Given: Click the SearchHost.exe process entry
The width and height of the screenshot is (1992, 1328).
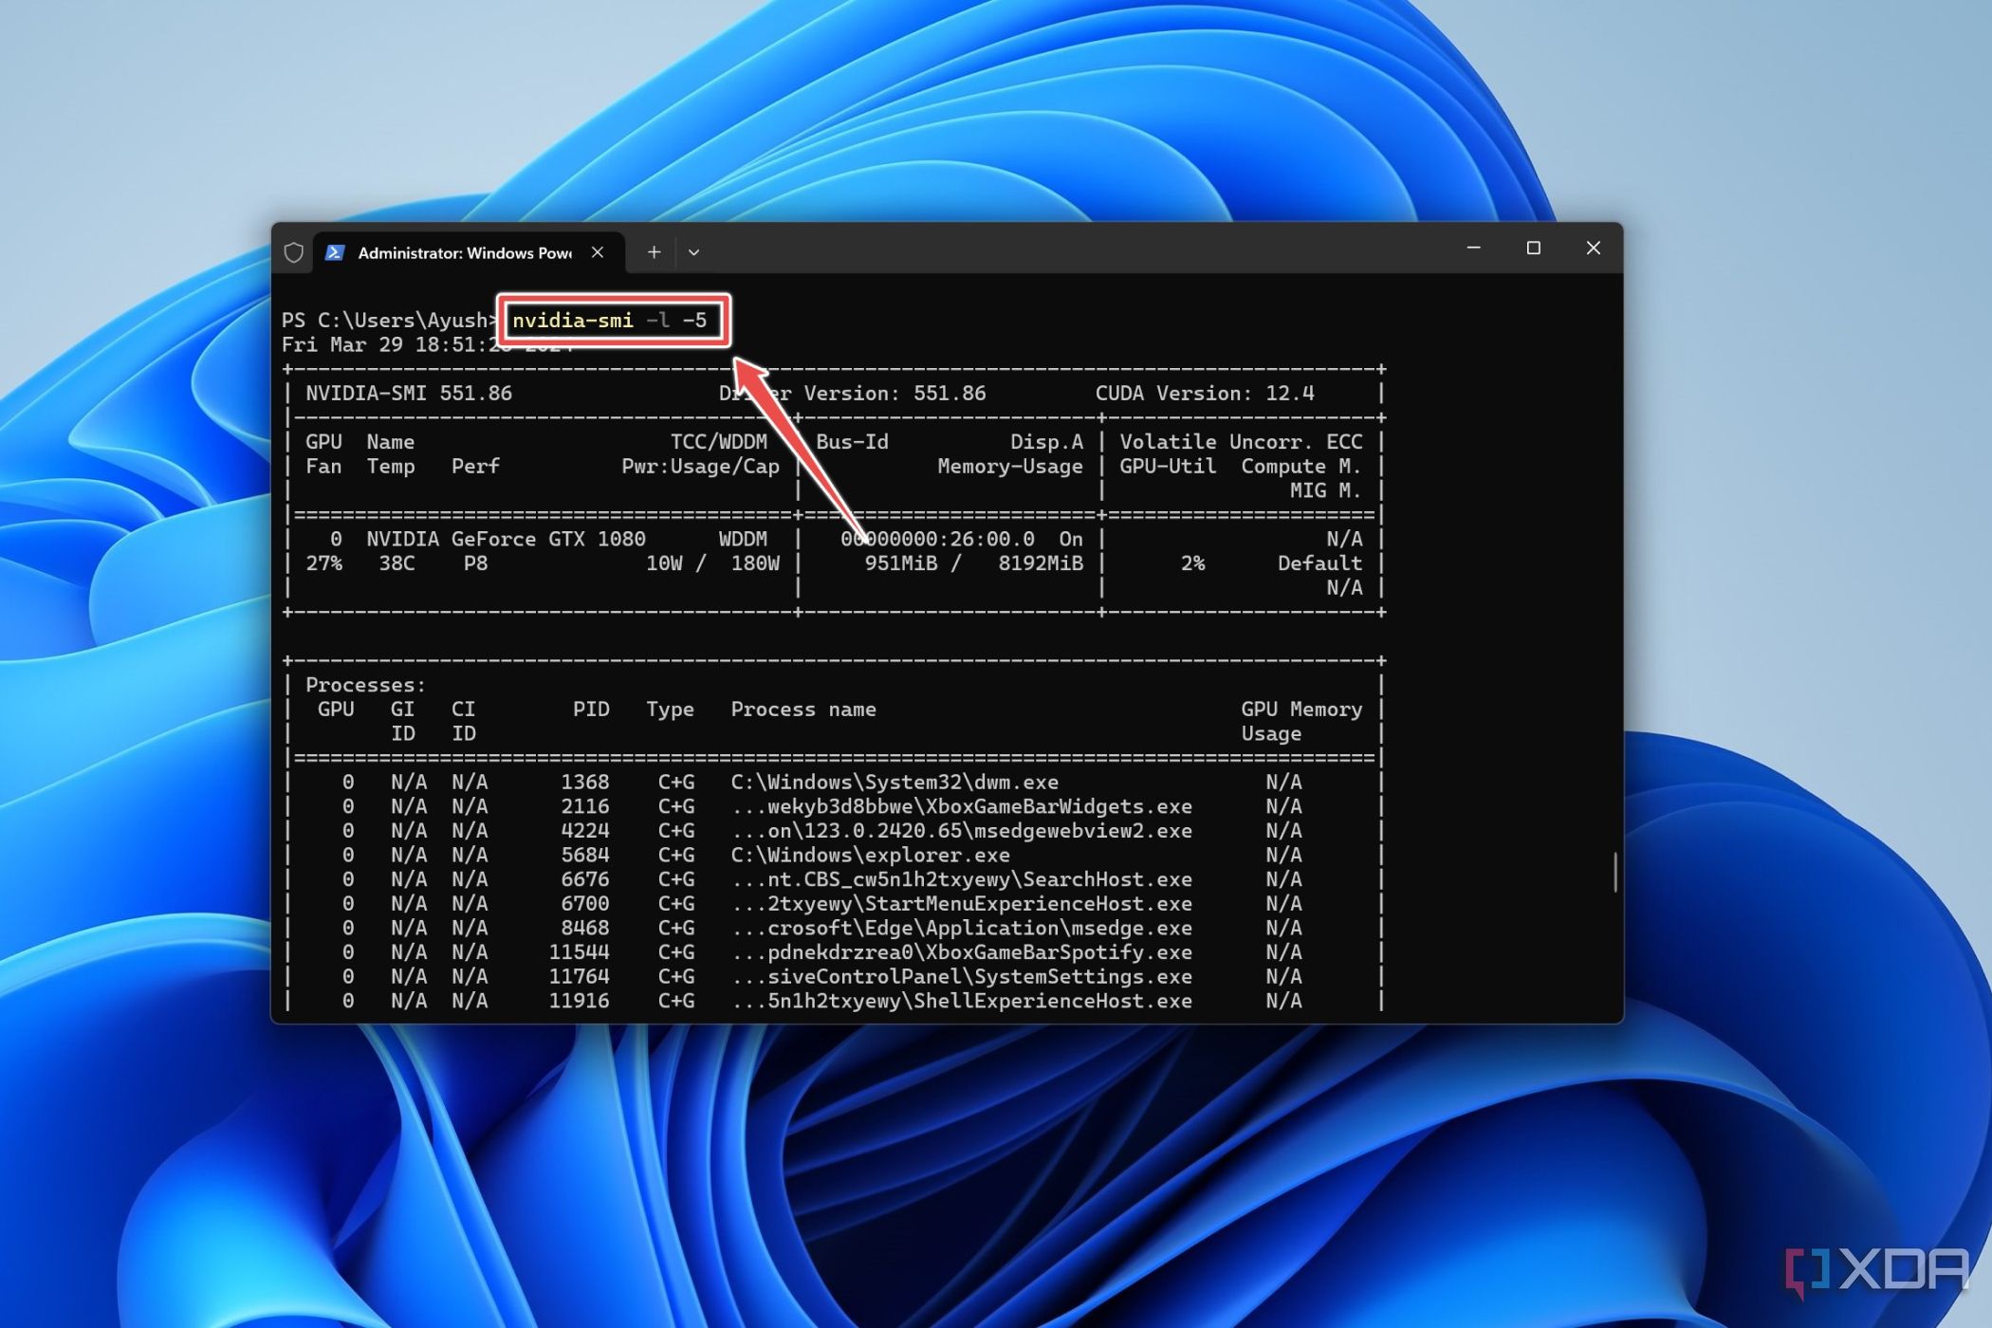Looking at the screenshot, I should click(x=962, y=879).
